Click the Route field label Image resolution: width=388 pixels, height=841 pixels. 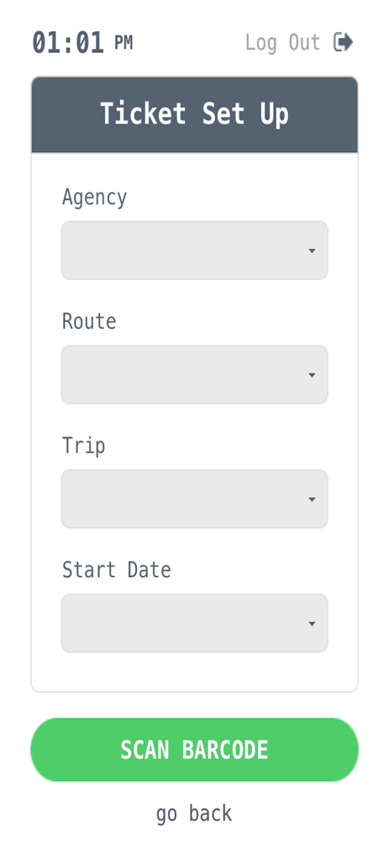(89, 321)
